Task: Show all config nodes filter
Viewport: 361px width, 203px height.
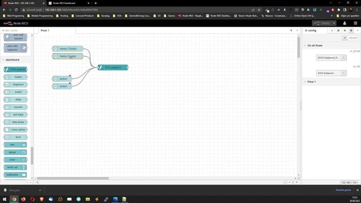Action: point(345,38)
